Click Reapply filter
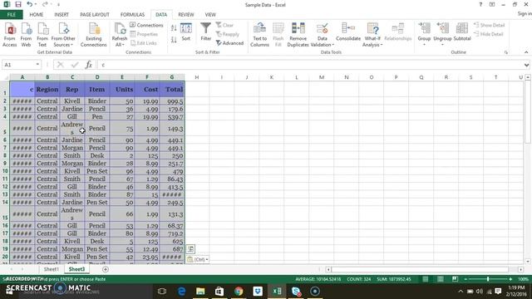This screenshot has height=299, width=532. [228, 34]
